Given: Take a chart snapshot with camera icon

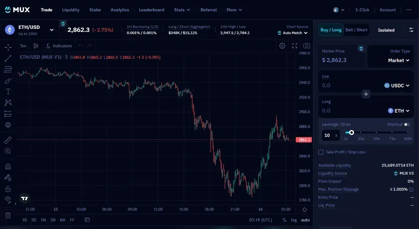Looking at the screenshot, I should (307, 46).
